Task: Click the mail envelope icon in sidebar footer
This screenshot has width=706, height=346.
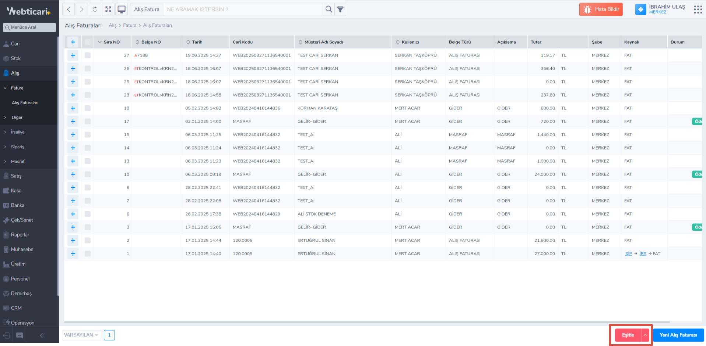Action: pyautogui.click(x=20, y=335)
